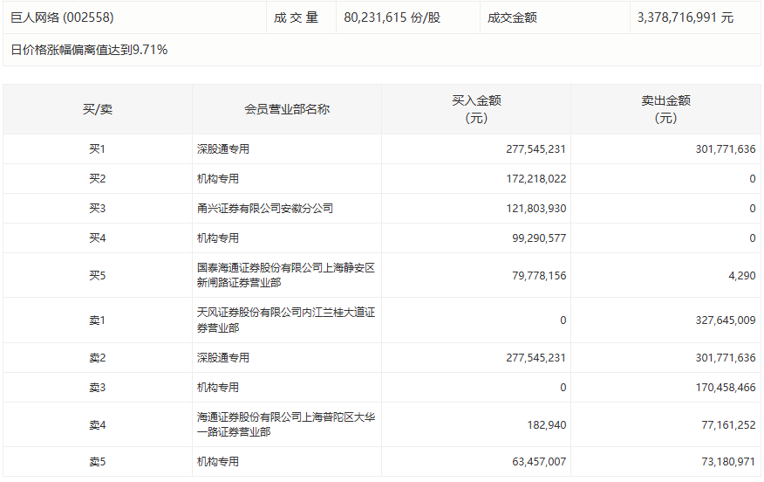Select sell amount 73,180,971
Image resolution: width=764 pixels, height=482 pixels.
pyautogui.click(x=728, y=462)
